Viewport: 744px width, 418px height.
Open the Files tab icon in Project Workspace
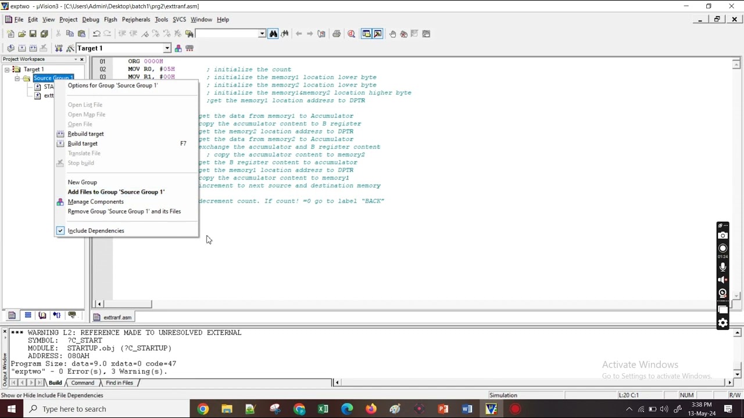(x=12, y=315)
